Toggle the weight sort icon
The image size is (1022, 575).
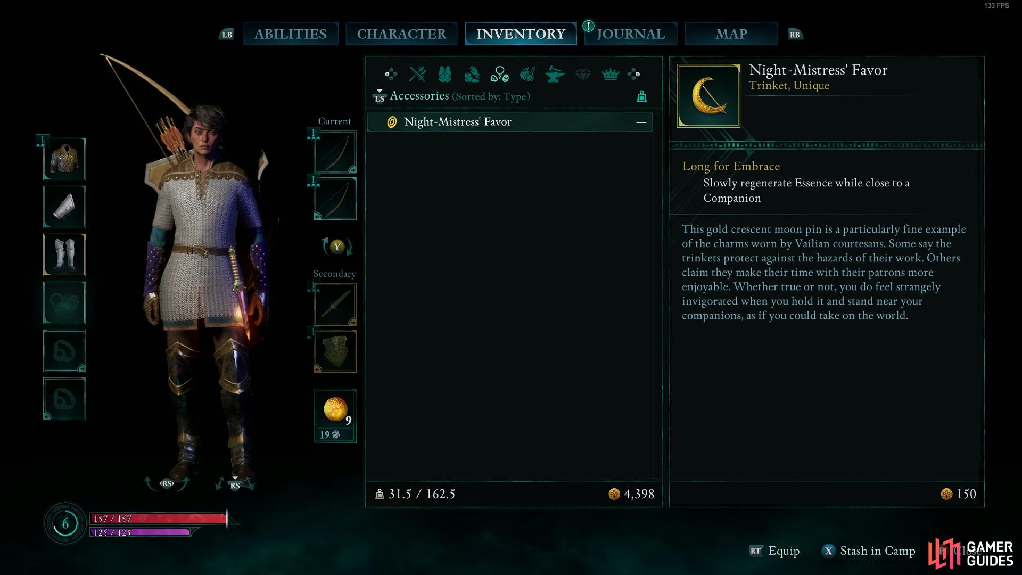(642, 96)
